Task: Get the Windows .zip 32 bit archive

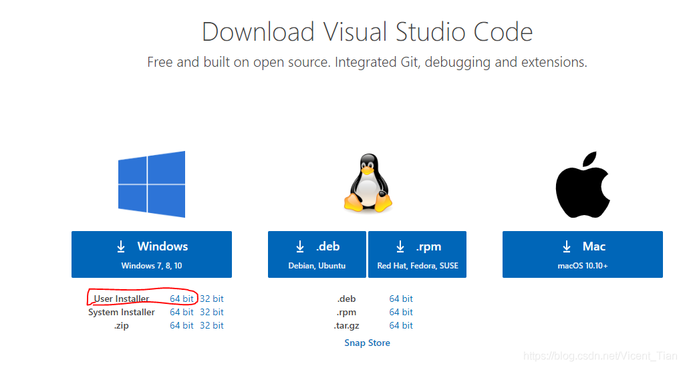Action: pyautogui.click(x=212, y=326)
